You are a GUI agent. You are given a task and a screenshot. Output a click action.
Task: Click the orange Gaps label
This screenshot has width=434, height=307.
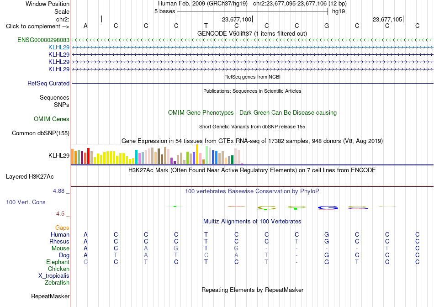pyautogui.click(x=62, y=228)
